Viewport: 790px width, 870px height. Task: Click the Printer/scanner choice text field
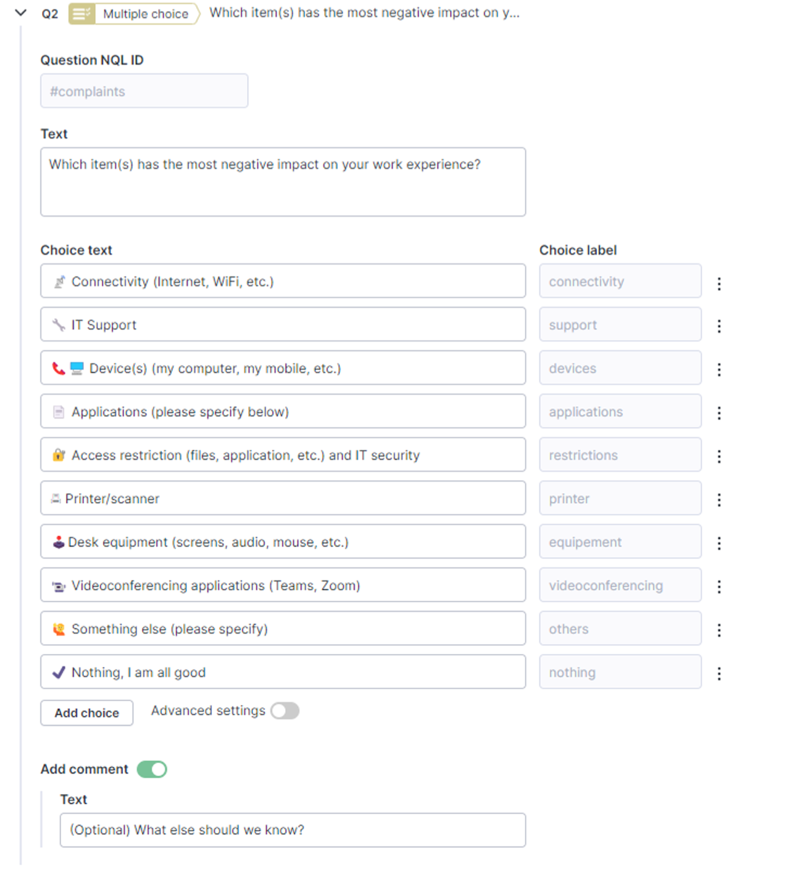click(283, 498)
